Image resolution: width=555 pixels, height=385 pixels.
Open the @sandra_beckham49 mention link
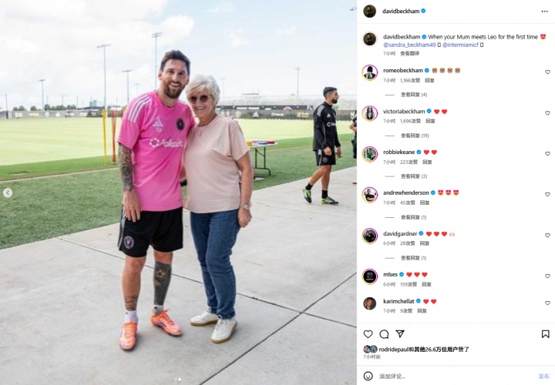(409, 45)
